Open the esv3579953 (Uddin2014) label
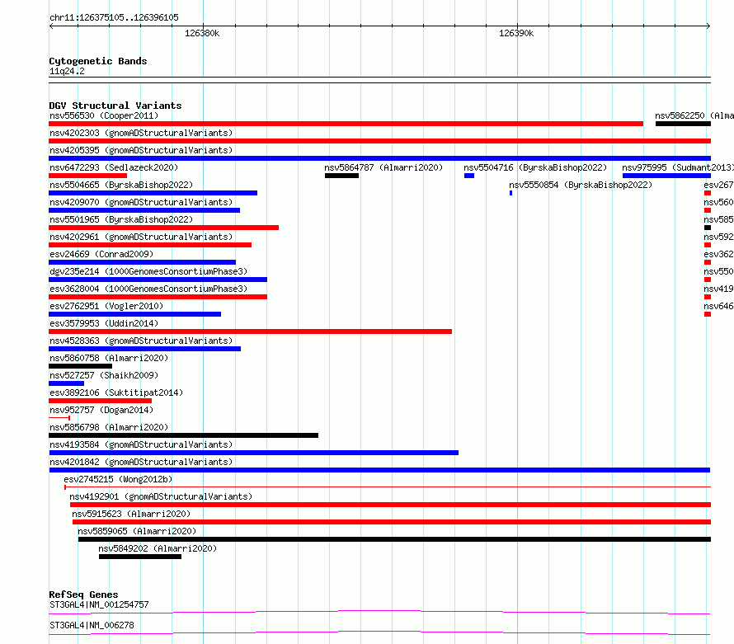 [104, 323]
